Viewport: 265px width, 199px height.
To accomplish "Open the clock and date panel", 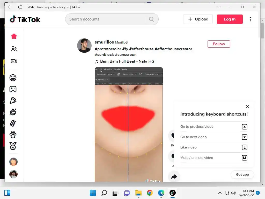I will tap(247, 193).
